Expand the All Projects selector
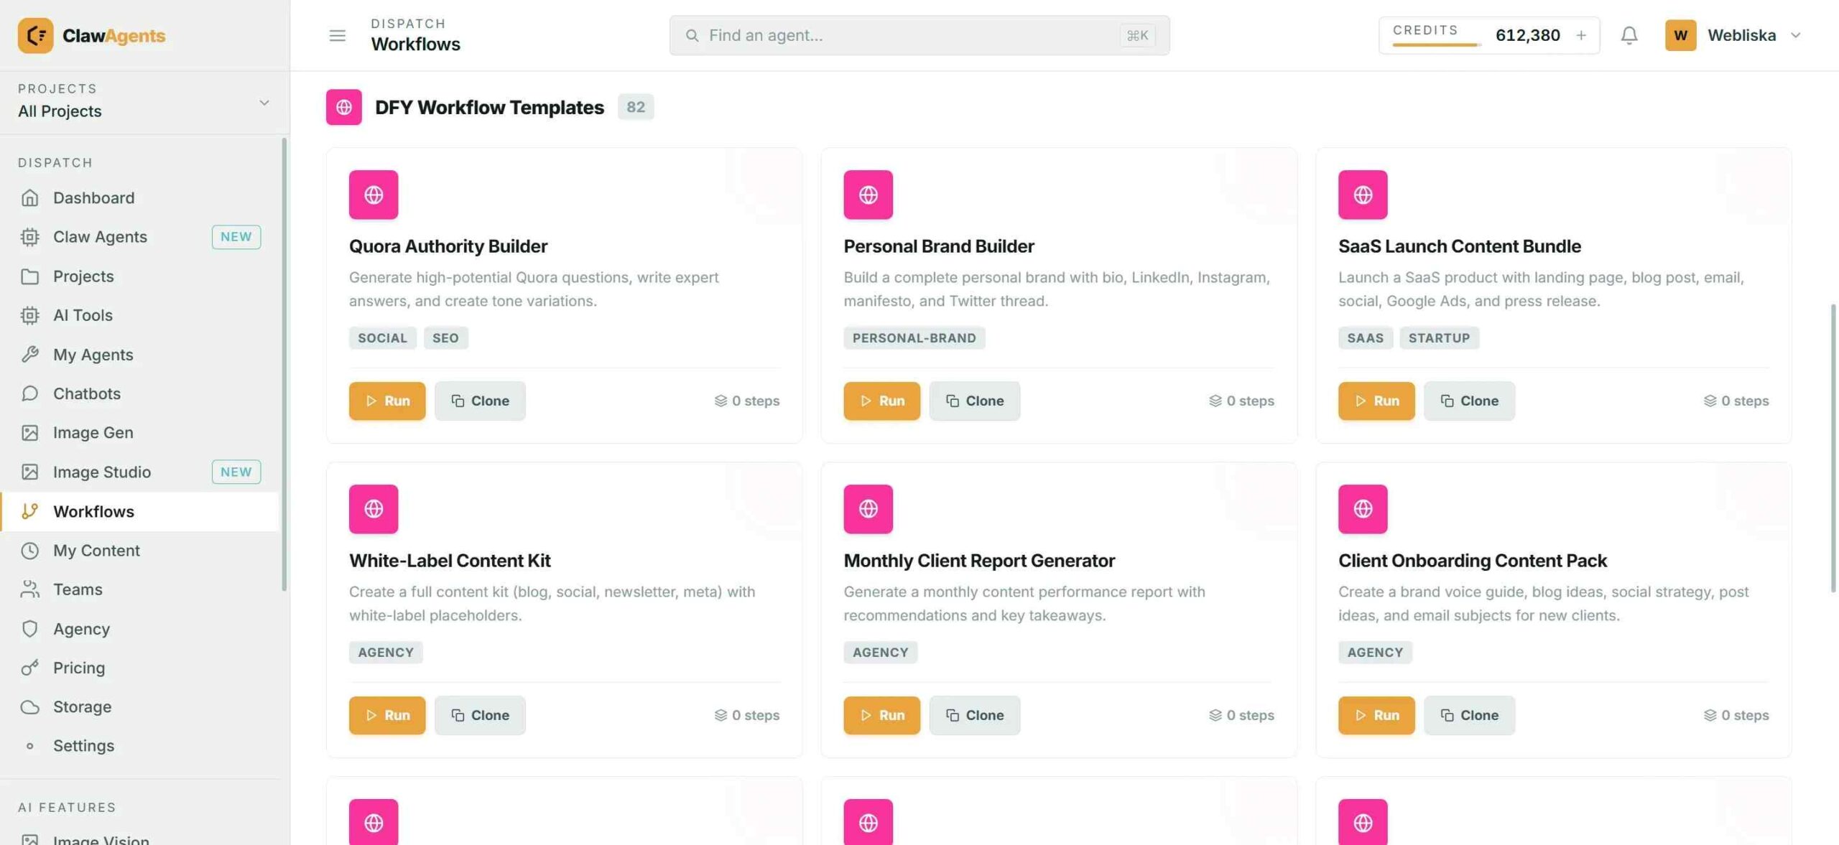Screen dimensions: 1839x845 coord(144,102)
